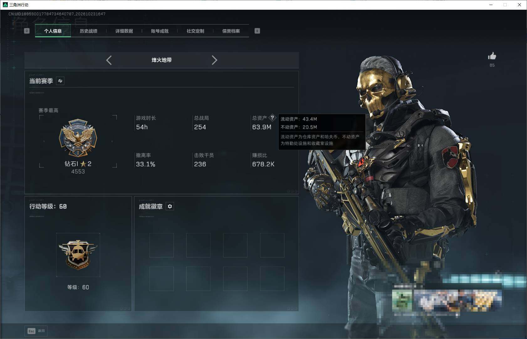Click the 游戏时长 54h value
Image resolution: width=527 pixels, height=339 pixels.
tap(142, 127)
